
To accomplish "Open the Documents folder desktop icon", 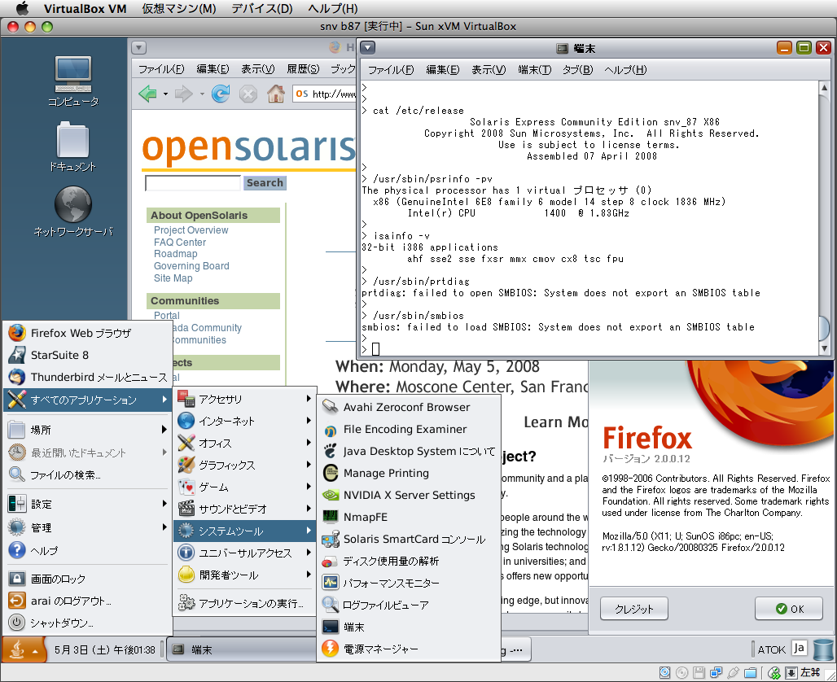I will pyautogui.click(x=72, y=146).
